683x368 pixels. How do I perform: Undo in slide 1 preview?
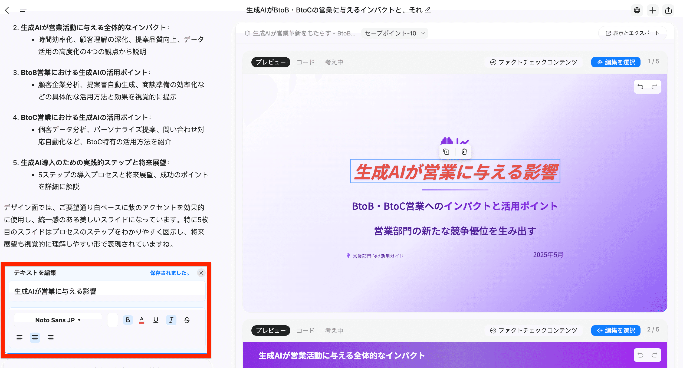pyautogui.click(x=640, y=87)
